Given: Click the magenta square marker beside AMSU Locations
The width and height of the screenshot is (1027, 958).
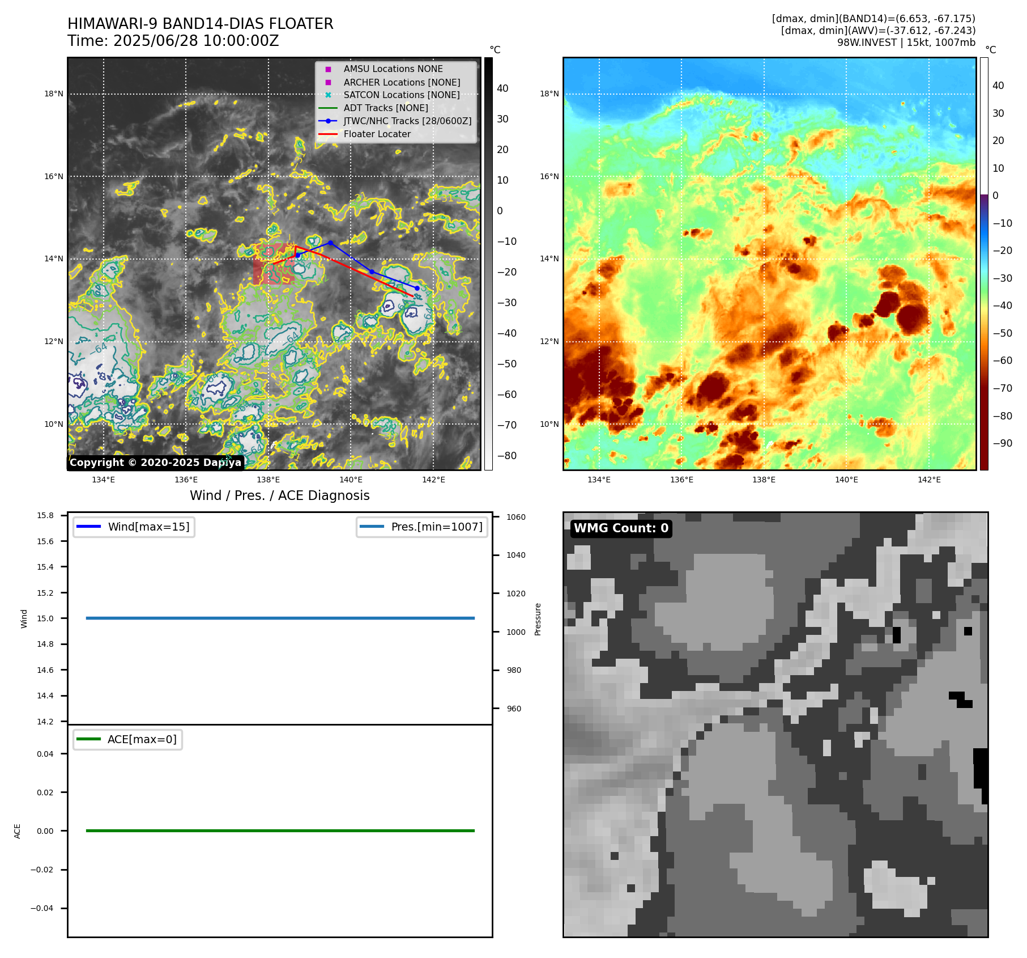Looking at the screenshot, I should click(328, 69).
